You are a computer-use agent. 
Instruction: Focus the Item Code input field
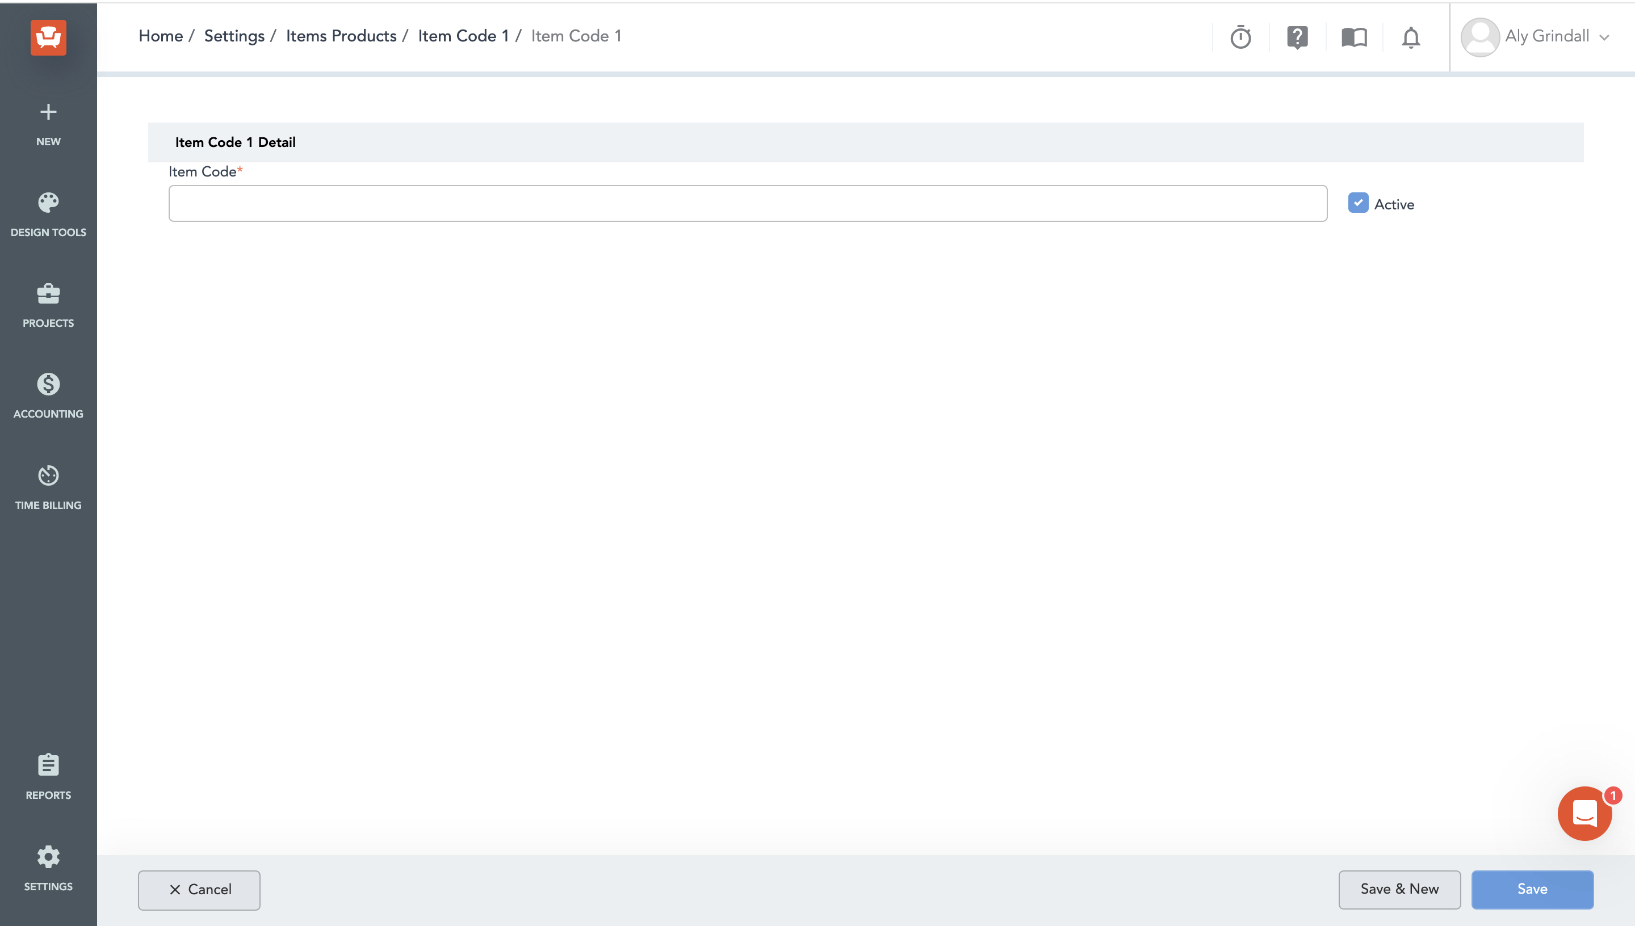(748, 204)
